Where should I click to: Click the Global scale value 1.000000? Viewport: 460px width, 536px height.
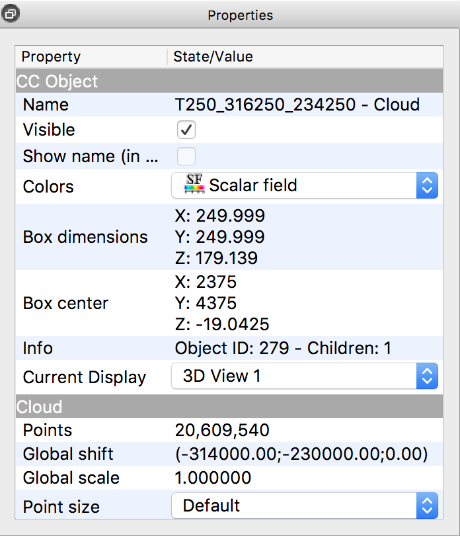[213, 478]
